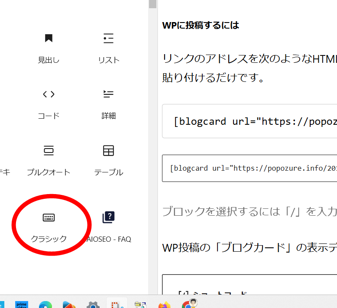Click the heading 'WPに投稿するには'
The image size is (337, 308).
[201, 25]
